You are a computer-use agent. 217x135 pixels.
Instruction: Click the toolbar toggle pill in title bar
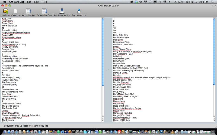[214, 6]
